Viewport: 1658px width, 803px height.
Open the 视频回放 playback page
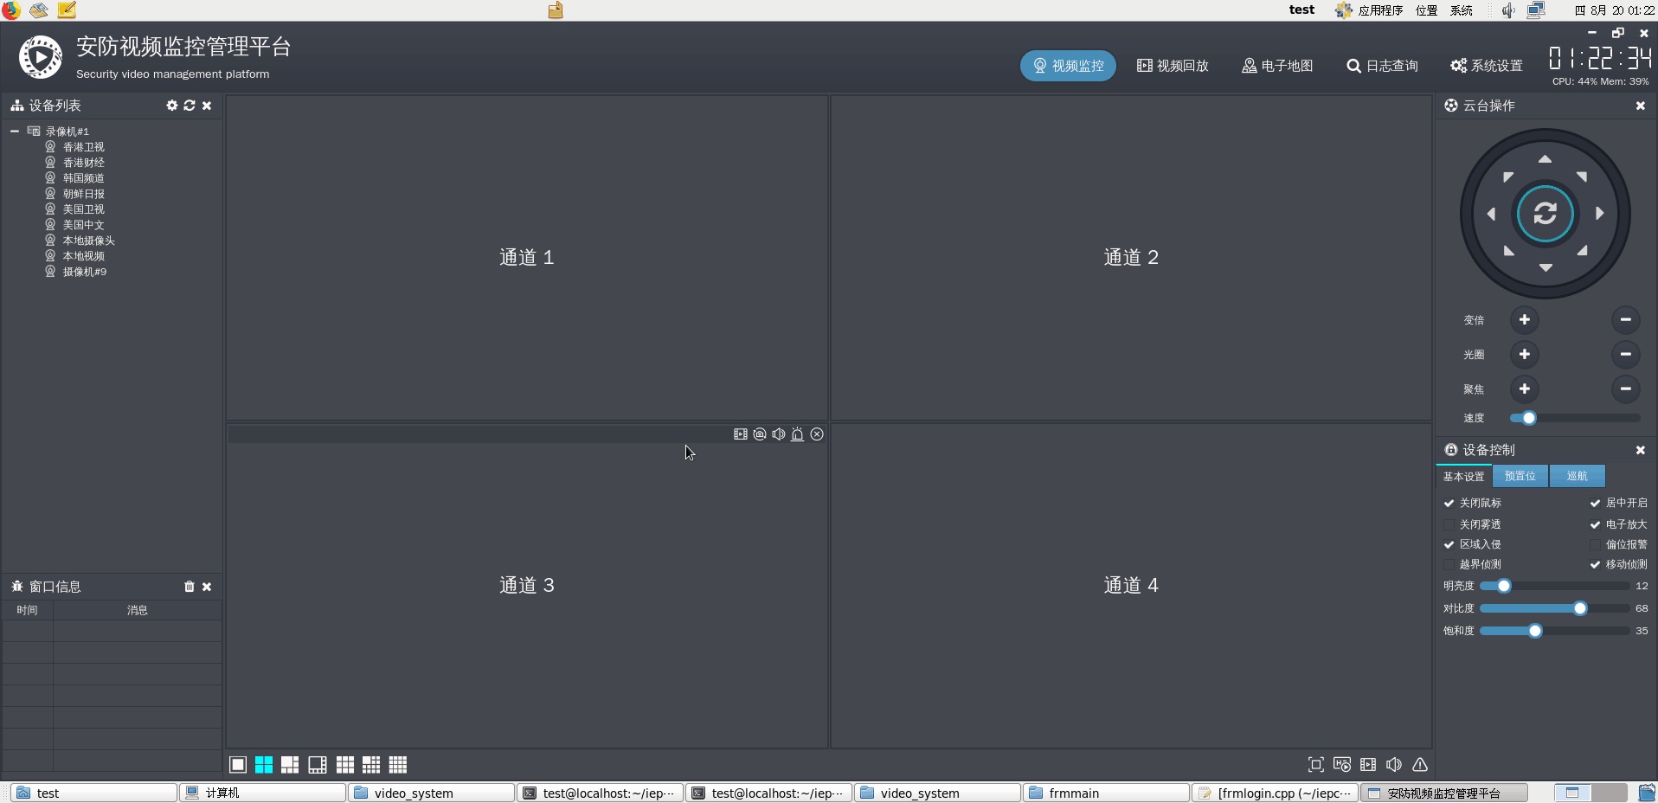click(x=1173, y=66)
